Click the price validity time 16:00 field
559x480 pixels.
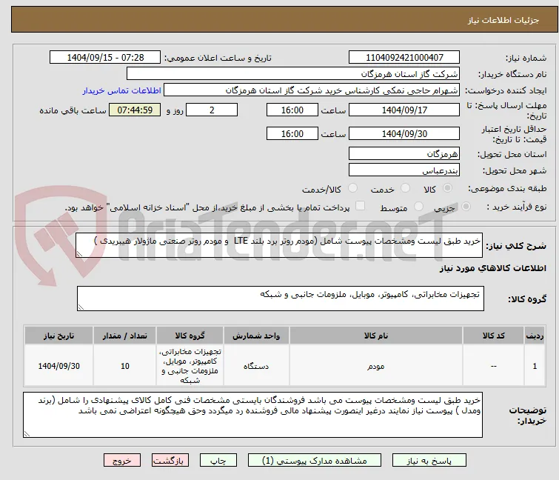292,134
